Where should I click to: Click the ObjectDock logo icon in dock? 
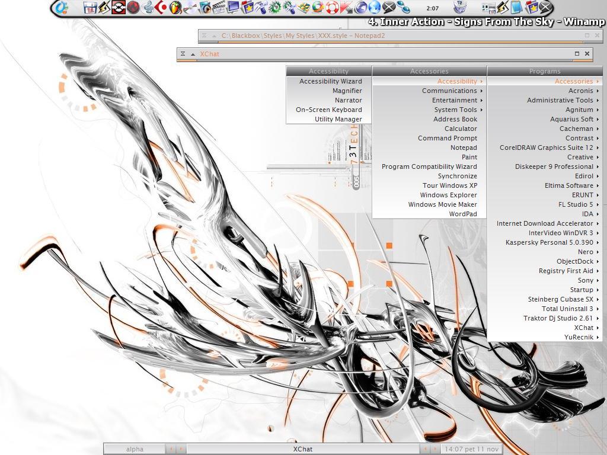(x=61, y=7)
